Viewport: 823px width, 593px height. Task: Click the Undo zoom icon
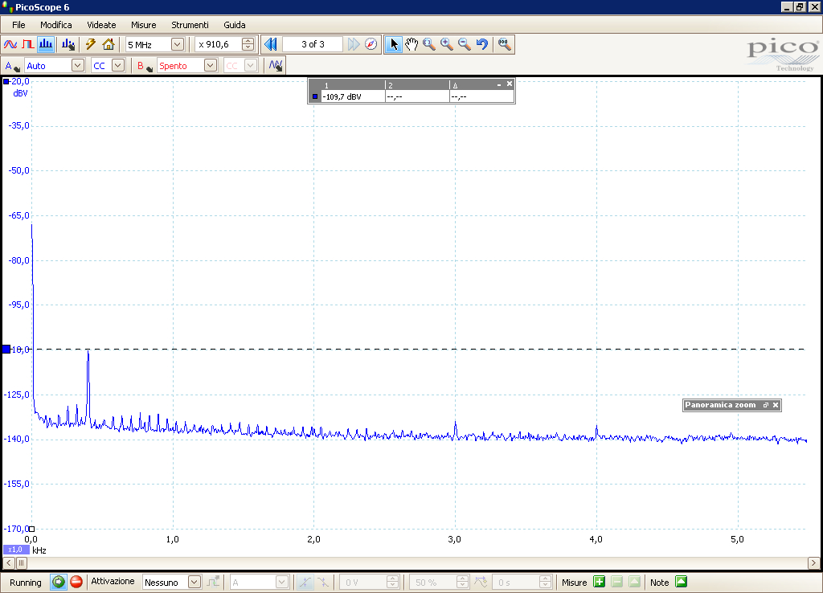[482, 45]
